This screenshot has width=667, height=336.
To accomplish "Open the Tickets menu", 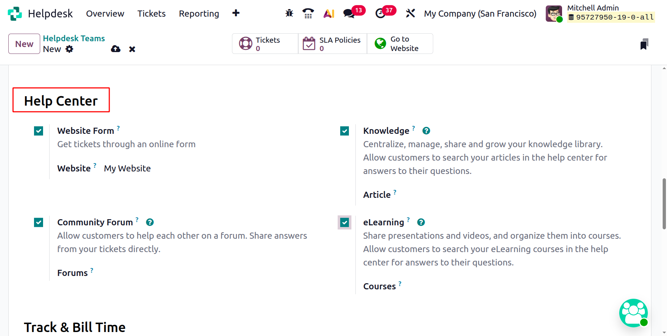I will click(151, 14).
